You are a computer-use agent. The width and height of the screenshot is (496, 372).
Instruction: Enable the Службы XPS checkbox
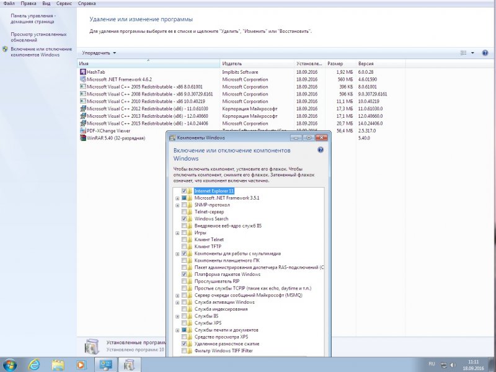(x=184, y=323)
